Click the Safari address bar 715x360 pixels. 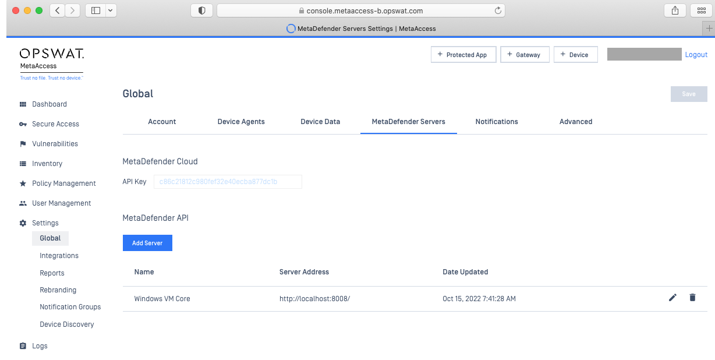click(360, 10)
